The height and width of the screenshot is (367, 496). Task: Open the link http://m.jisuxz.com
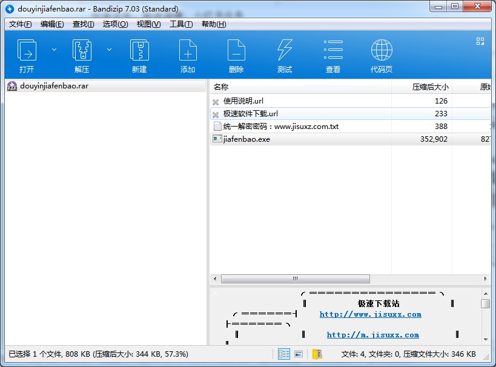[373, 335]
